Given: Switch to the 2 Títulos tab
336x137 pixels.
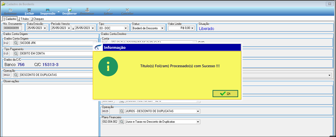Looking at the screenshot, I should [24, 19].
